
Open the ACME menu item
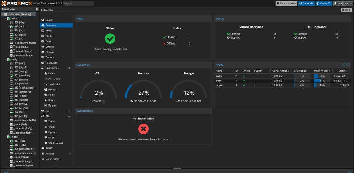(x=56, y=148)
